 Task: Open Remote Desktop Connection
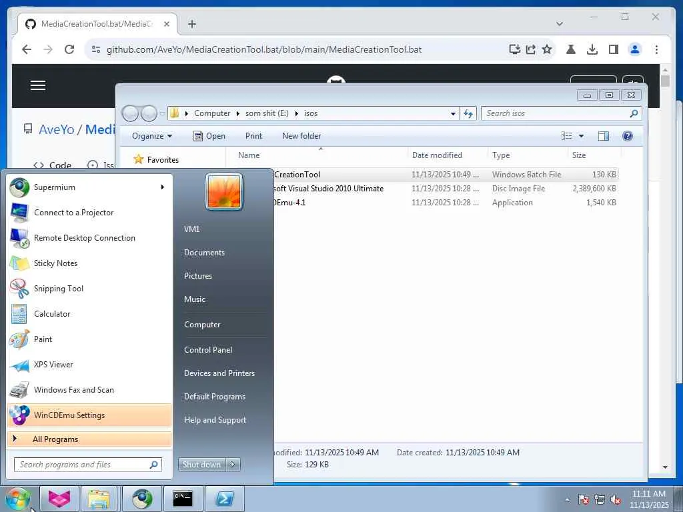[x=89, y=238]
